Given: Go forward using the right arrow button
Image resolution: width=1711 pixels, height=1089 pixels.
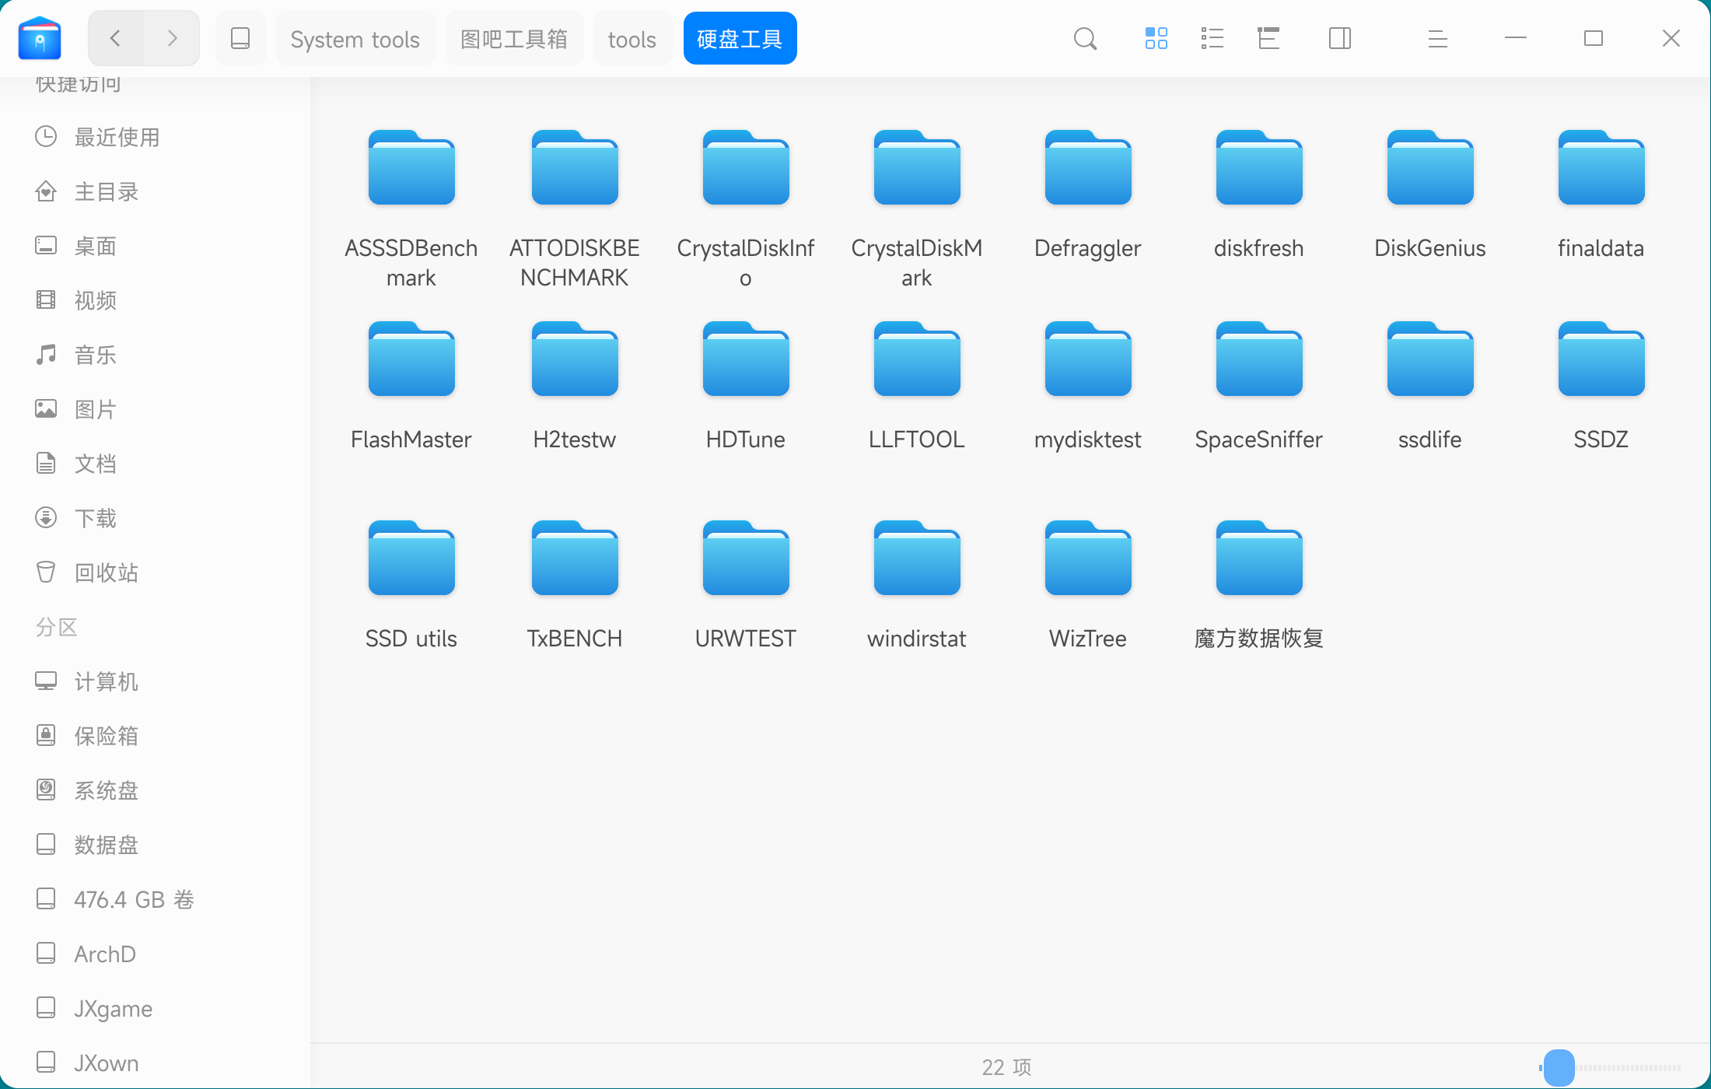Looking at the screenshot, I should click(172, 38).
